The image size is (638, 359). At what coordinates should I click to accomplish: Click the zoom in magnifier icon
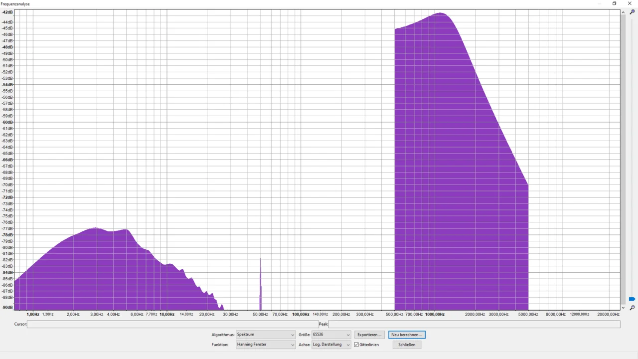(x=632, y=12)
